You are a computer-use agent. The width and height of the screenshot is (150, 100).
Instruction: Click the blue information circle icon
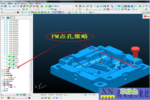[x=135, y=6]
